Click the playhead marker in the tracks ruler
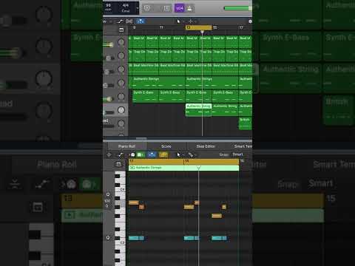 point(202,32)
